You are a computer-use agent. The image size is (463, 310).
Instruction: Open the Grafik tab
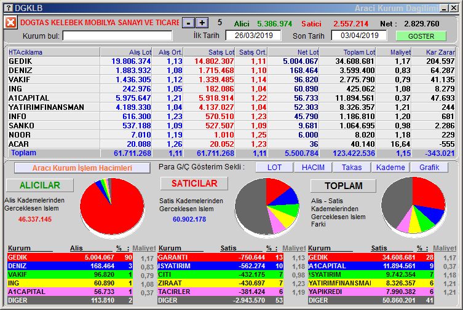click(429, 168)
